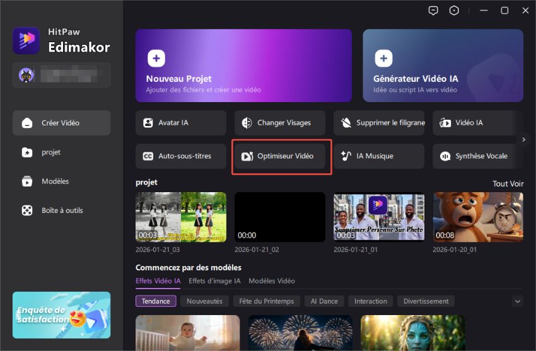Select AI Dance filter chip
536x351 pixels.
(x=324, y=301)
